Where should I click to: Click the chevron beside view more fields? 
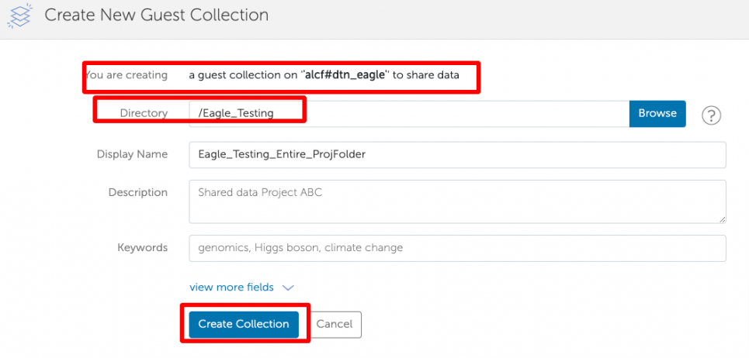pyautogui.click(x=288, y=287)
